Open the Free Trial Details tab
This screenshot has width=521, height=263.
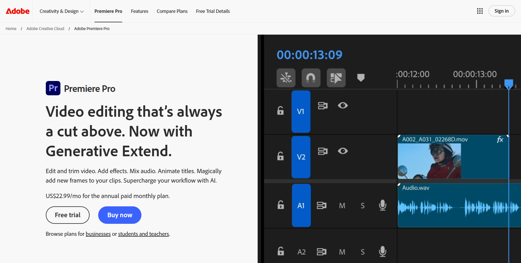213,11
